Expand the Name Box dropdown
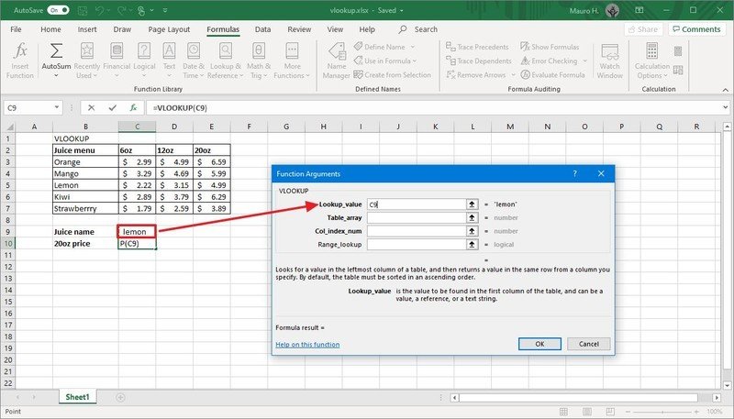Image resolution: width=734 pixels, height=419 pixels. [56, 107]
